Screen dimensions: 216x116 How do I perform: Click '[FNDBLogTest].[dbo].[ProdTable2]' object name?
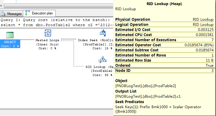pyautogui.click(x=145, y=86)
